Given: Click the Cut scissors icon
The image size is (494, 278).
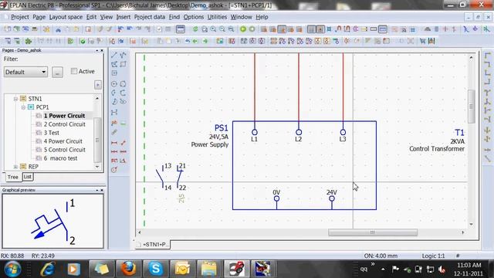Looking at the screenshot, I should tap(59, 29).
